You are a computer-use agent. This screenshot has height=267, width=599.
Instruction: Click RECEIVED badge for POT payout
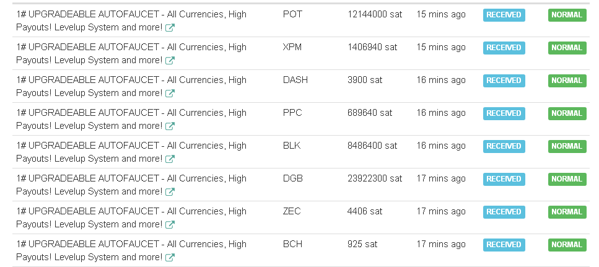click(504, 15)
